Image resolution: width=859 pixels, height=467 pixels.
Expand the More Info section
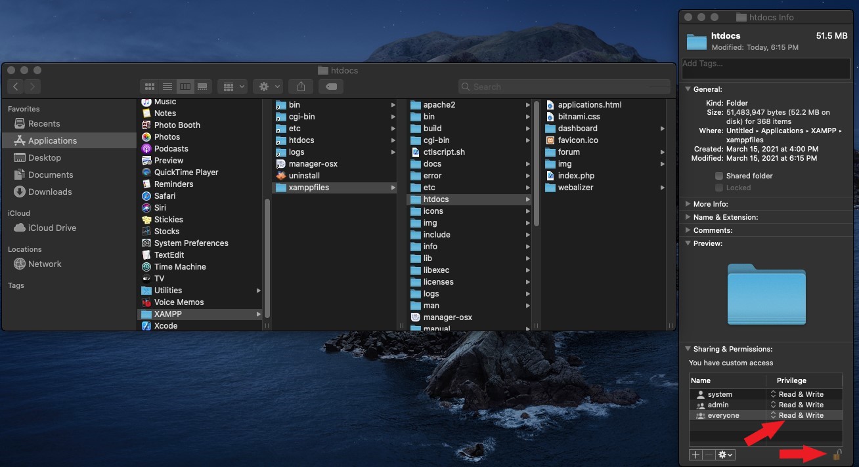coord(688,204)
